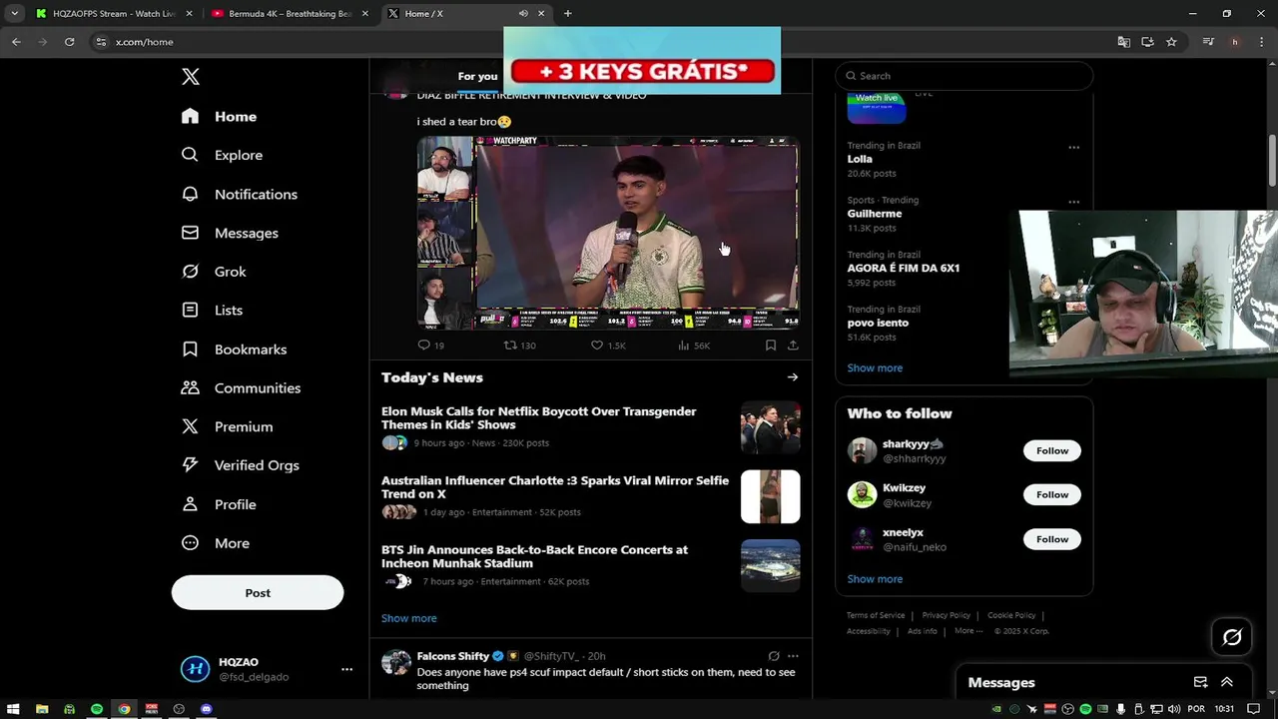Open a new browser tab
Viewport: 1278px width, 719px height.
(x=567, y=13)
